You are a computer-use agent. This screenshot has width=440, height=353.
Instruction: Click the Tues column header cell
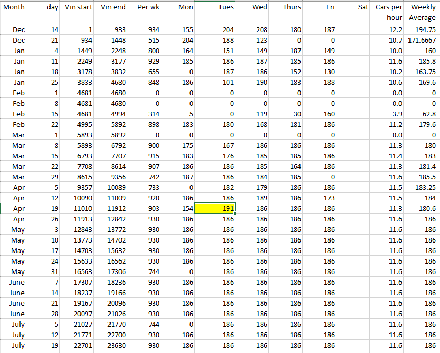(215, 7)
